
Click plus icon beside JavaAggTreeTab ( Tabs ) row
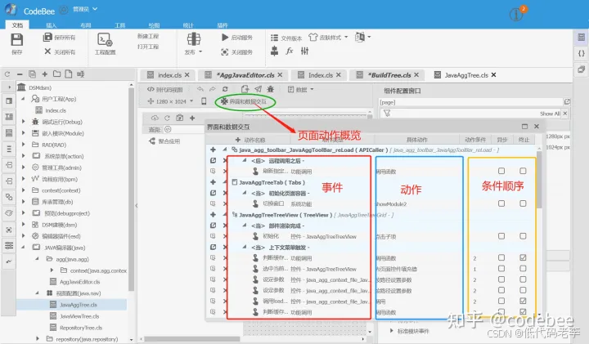(213, 182)
